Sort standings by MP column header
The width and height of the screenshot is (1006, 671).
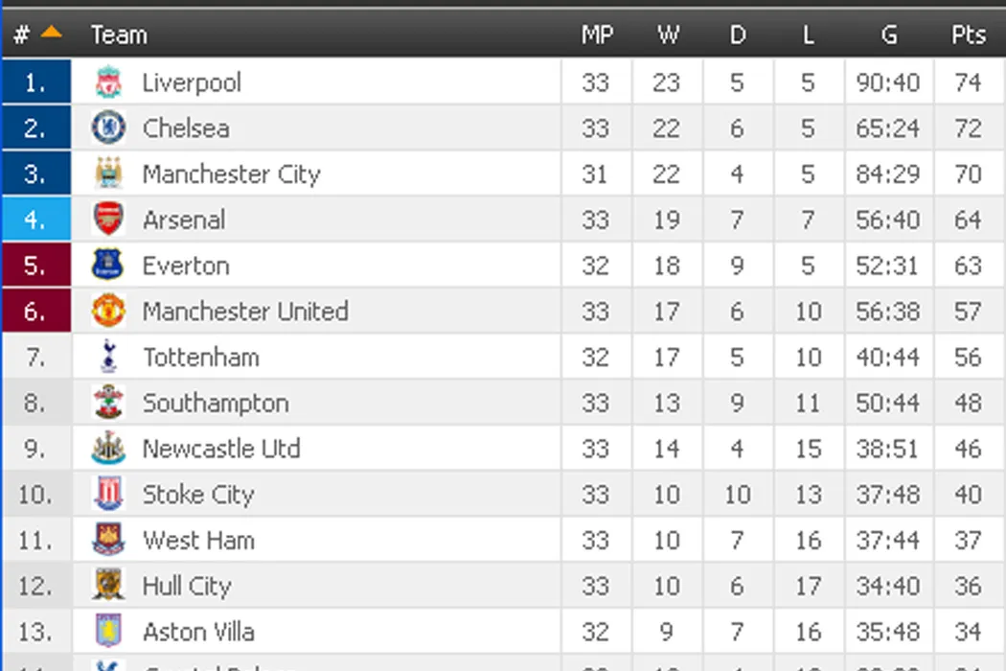596,35
